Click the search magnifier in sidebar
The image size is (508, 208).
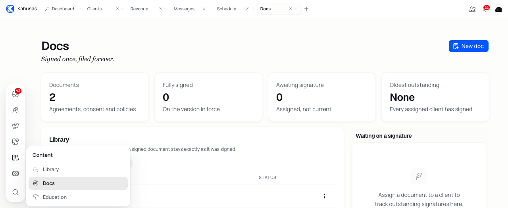15,192
